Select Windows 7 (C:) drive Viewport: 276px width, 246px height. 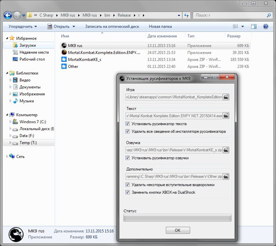[33, 122]
